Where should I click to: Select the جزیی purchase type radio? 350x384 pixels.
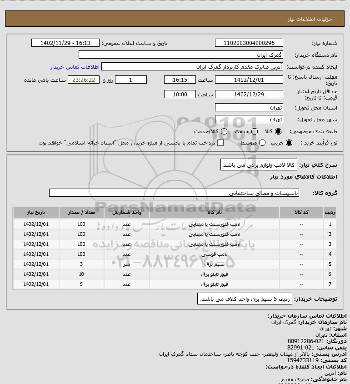(x=289, y=143)
